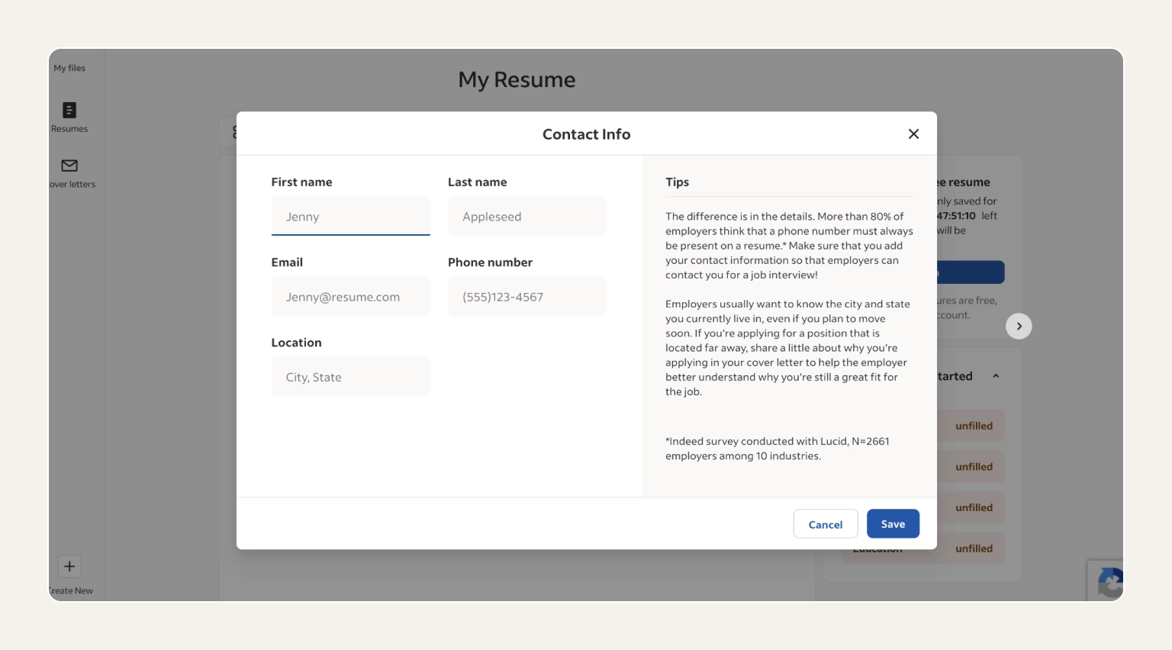The image size is (1172, 650).
Task: Click the next arrow chevron button
Action: pyautogui.click(x=1019, y=326)
